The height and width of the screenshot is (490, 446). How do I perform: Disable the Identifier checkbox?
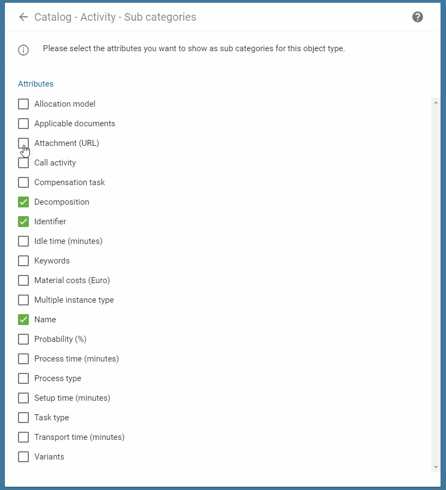(x=23, y=221)
